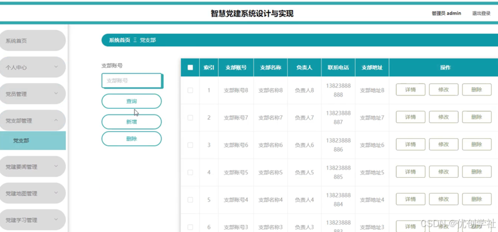Expand the 个人中心 sidebar menu

[33, 67]
